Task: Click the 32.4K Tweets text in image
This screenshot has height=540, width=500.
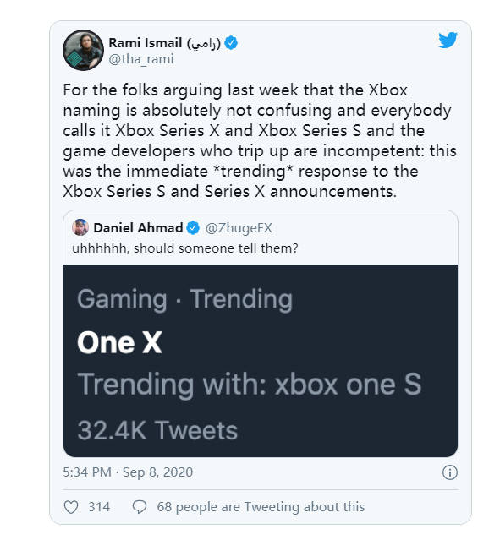Action: point(157,430)
